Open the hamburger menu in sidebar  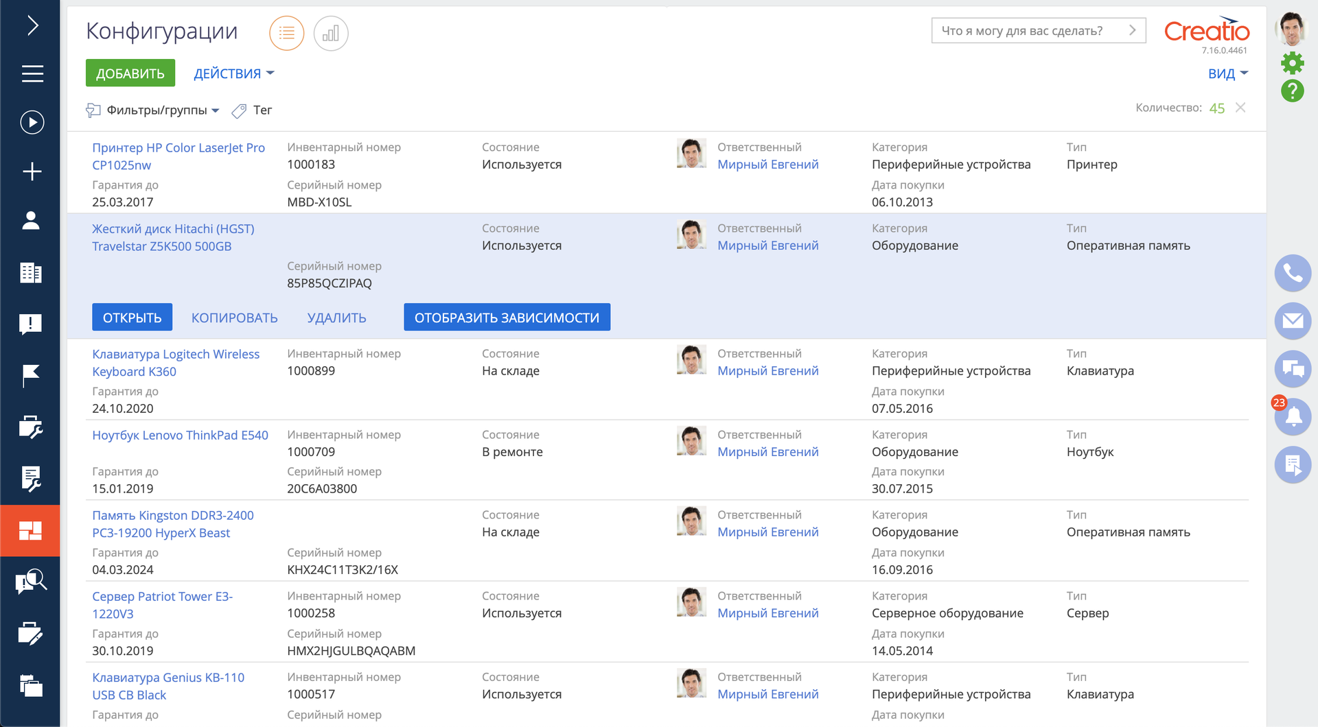tap(32, 73)
